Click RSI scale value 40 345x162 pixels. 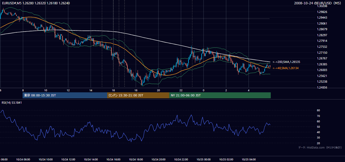tap(318, 132)
